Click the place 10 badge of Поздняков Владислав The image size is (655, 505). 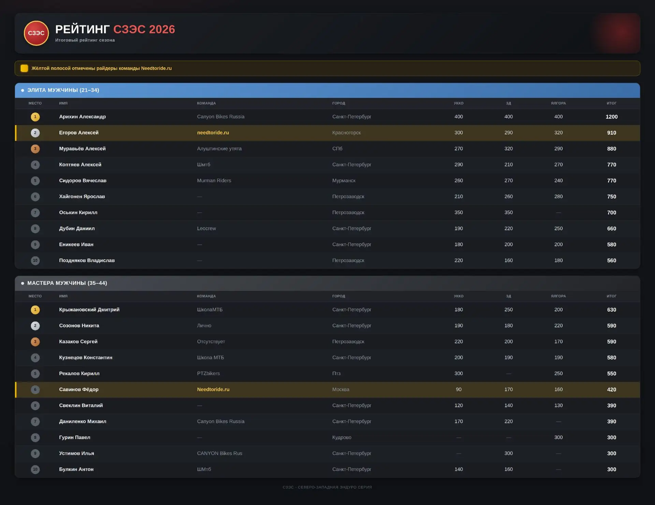[35, 261]
